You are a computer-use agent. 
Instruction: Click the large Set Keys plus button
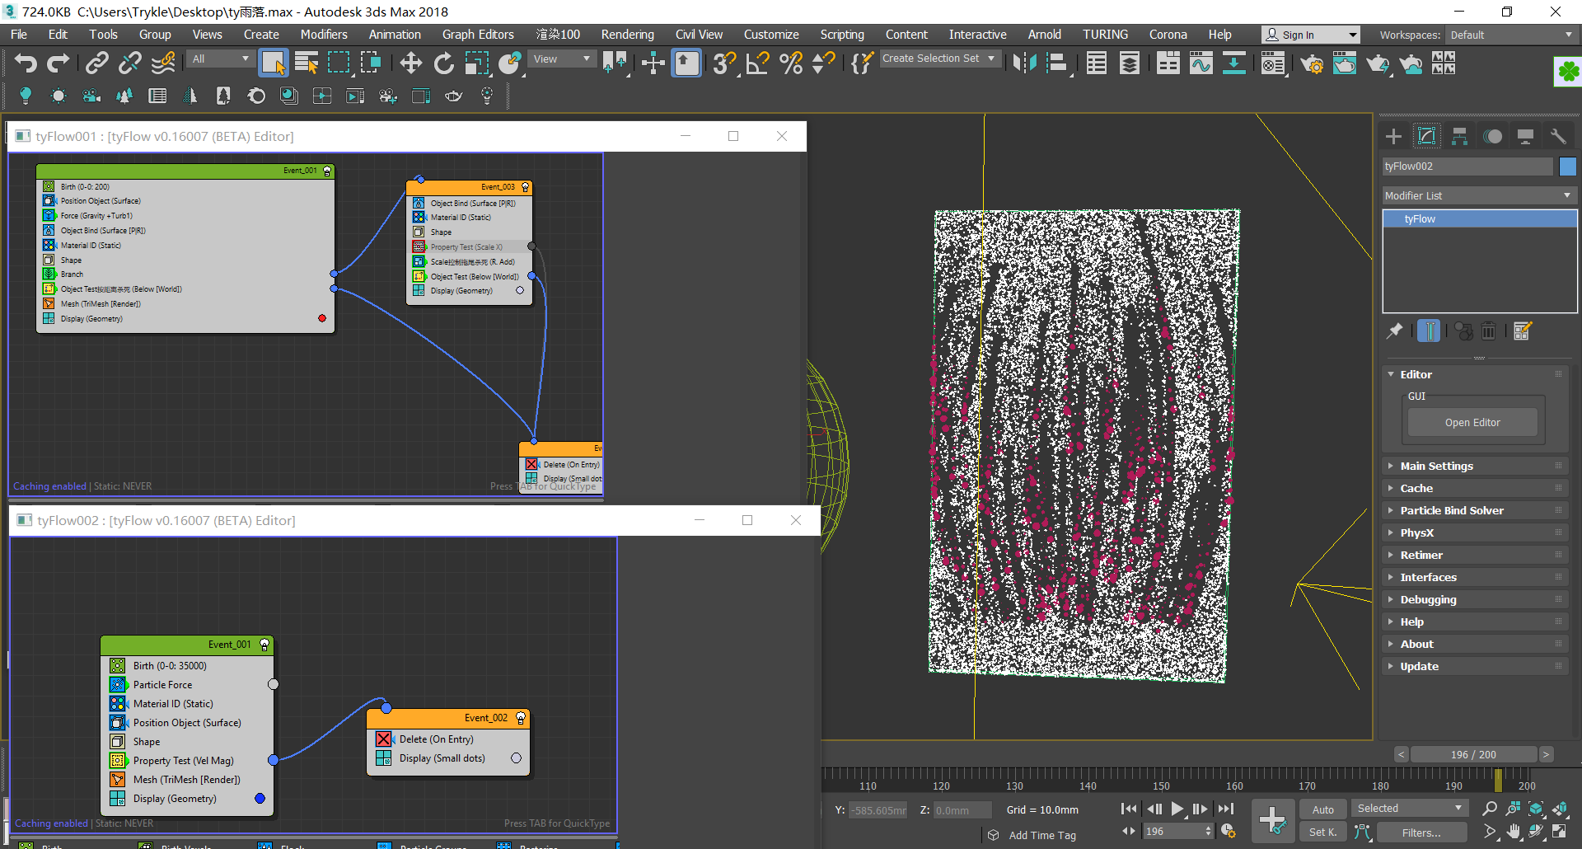point(1272,821)
